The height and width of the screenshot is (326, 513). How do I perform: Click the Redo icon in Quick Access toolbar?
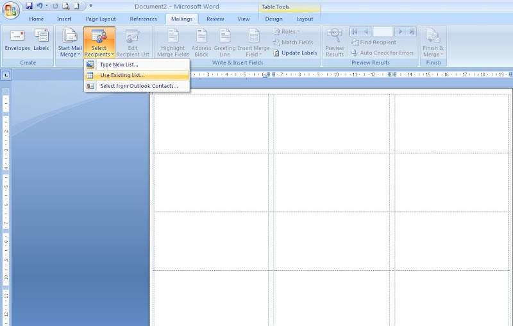[x=55, y=6]
